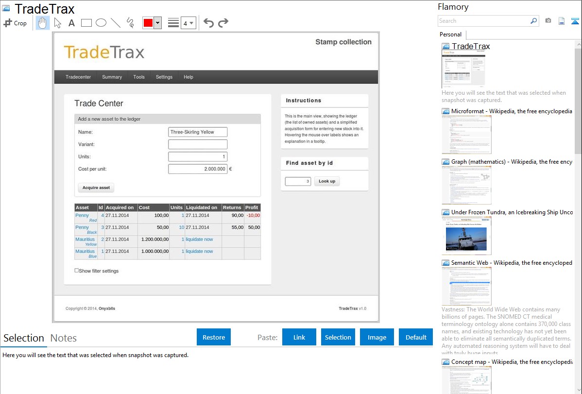The height and width of the screenshot is (394, 582).
Task: Choose the text annotation tool
Action: 71,23
